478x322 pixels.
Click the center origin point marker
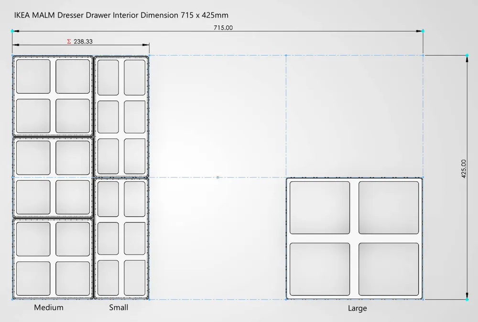point(217,178)
